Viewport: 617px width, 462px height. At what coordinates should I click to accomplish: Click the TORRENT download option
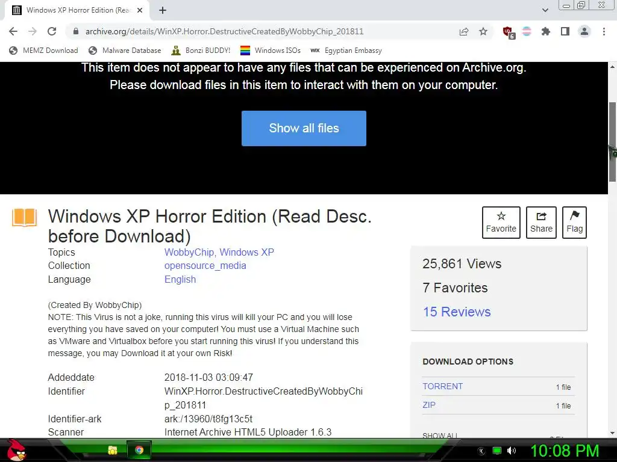[x=443, y=386]
